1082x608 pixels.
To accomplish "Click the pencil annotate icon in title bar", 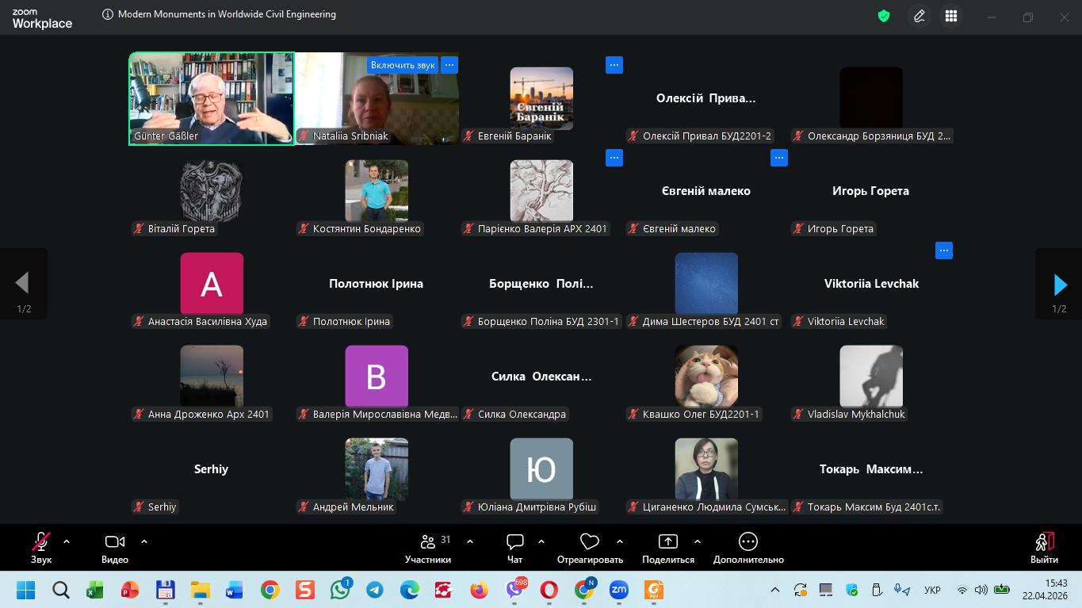I will (920, 16).
